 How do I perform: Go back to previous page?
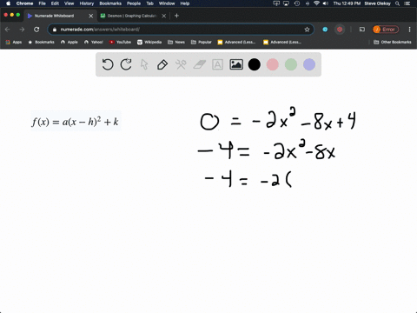(x=8, y=30)
